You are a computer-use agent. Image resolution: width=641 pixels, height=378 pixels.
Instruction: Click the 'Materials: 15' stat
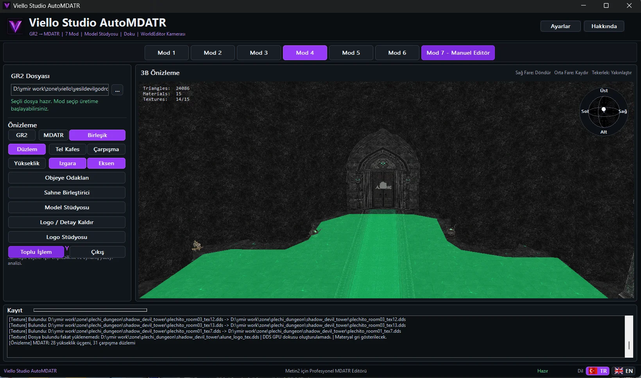click(162, 94)
